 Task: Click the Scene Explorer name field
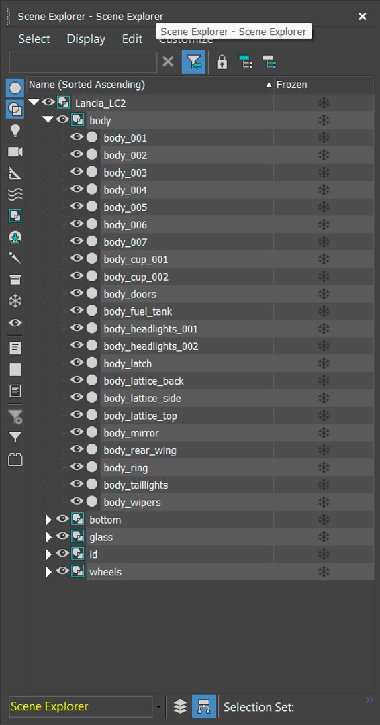[81, 706]
